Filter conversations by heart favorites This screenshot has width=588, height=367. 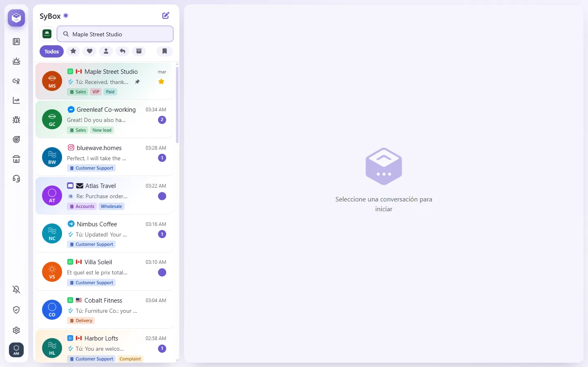89,51
